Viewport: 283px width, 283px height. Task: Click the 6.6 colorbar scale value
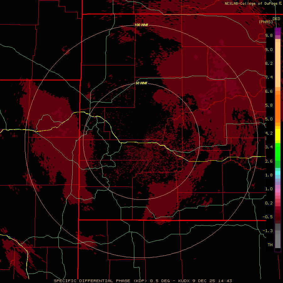[269, 91]
